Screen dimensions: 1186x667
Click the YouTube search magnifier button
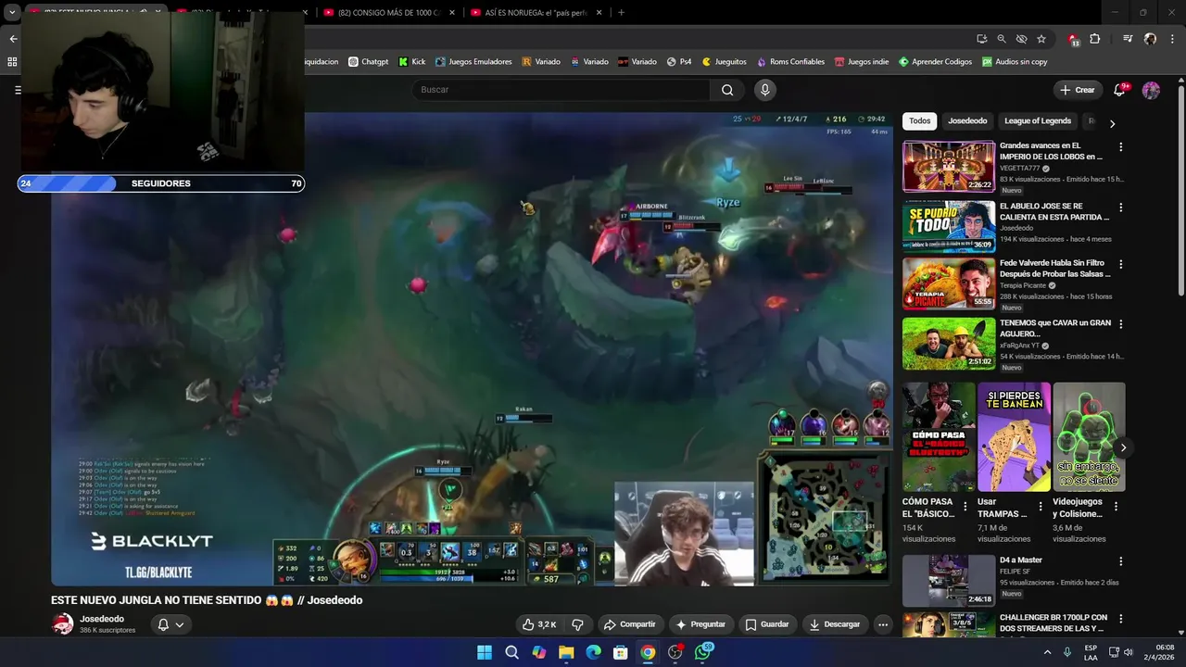[x=727, y=90]
